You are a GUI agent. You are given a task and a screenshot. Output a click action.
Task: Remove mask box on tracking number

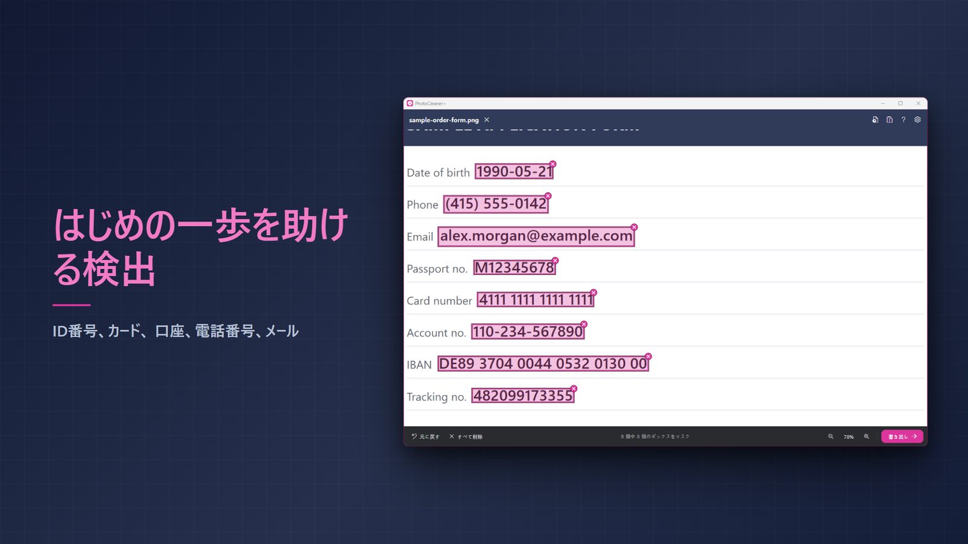pyautogui.click(x=574, y=389)
